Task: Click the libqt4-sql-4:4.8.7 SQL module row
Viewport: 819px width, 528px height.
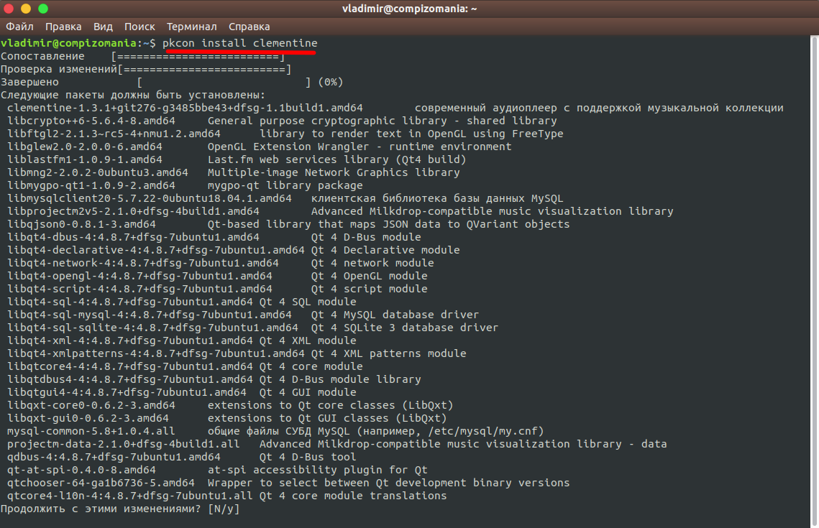Action: pos(182,302)
